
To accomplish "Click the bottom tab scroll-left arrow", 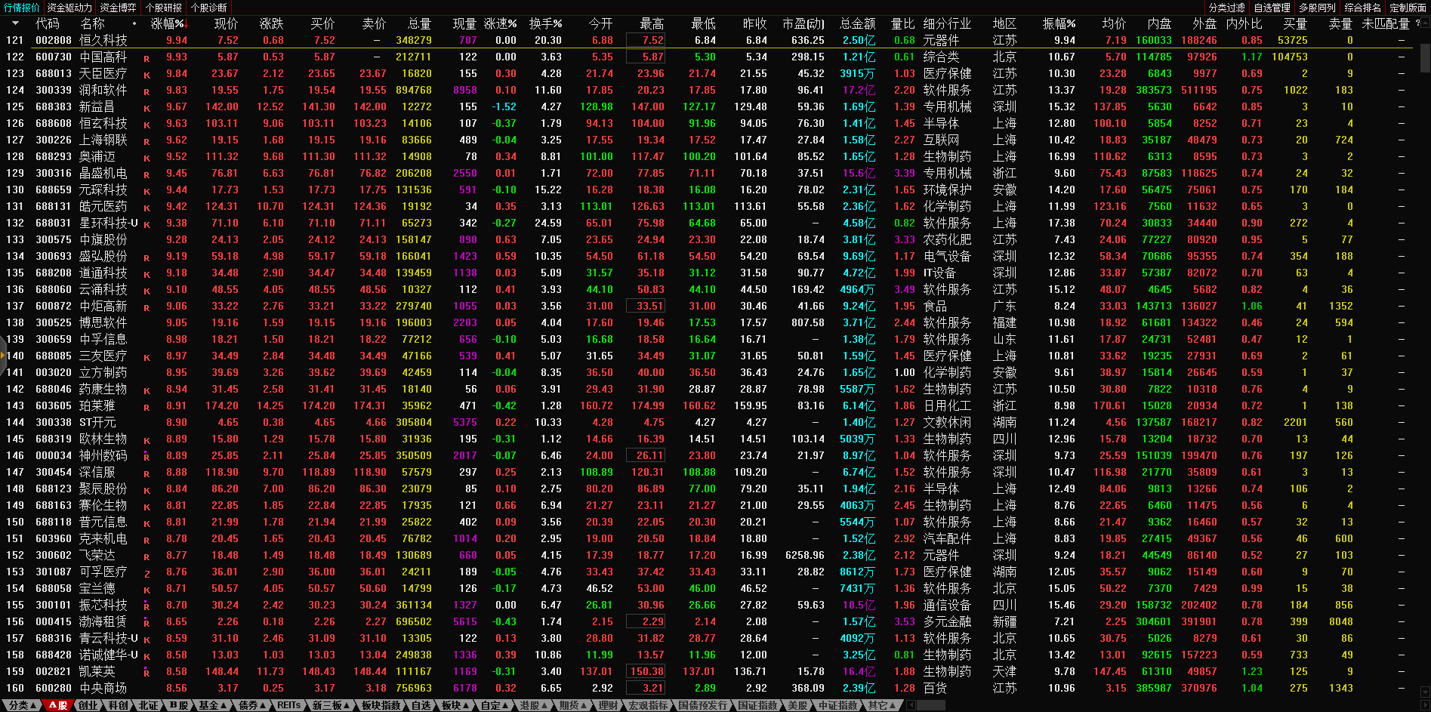I will pos(911,705).
